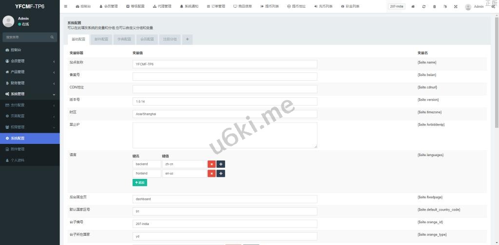Expand 会员管理 in the sidebar
Viewport: 499px width, 245px height.
[30, 61]
